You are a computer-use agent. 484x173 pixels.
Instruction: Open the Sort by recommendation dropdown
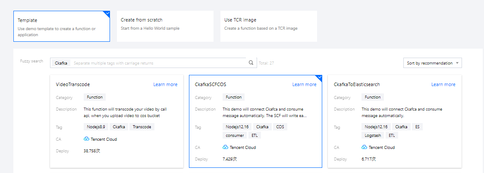[433, 63]
